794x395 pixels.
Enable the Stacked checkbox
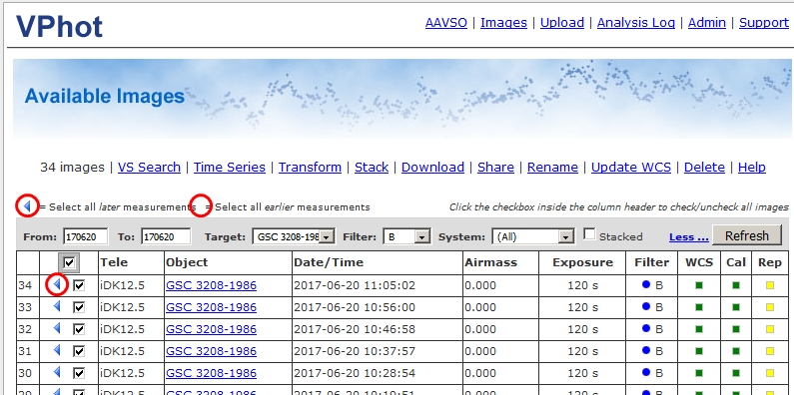click(589, 234)
